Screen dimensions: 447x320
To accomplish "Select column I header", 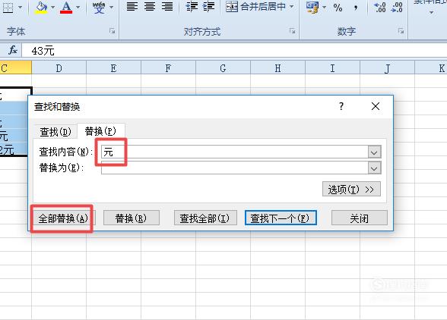I will [332, 68].
